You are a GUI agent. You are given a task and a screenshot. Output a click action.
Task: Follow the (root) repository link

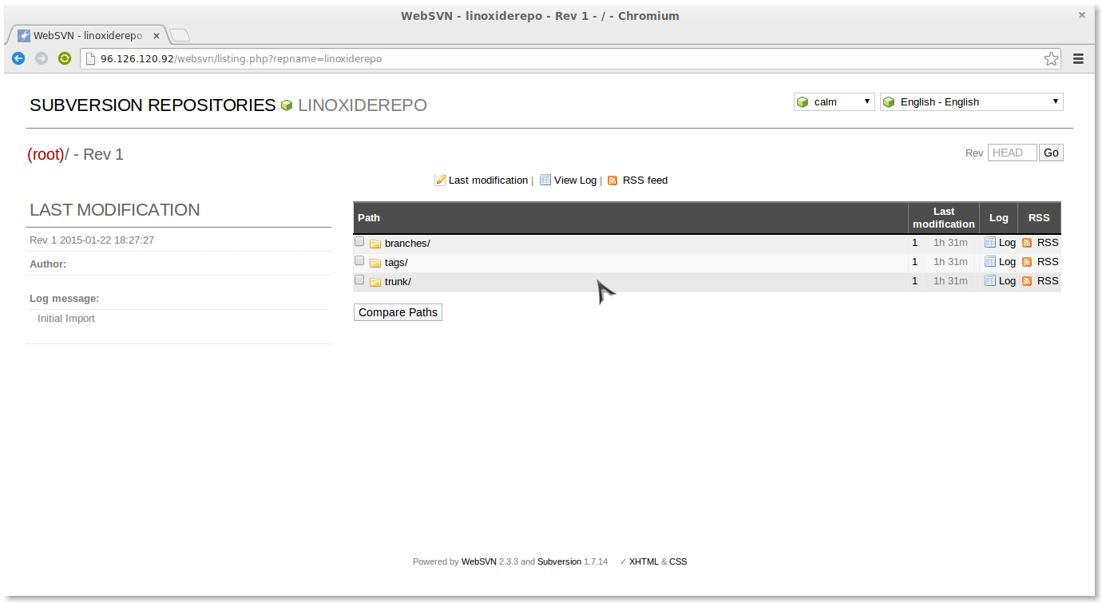[x=46, y=153]
